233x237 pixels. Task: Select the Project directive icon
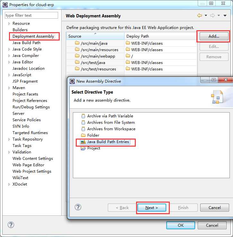coord(83,148)
